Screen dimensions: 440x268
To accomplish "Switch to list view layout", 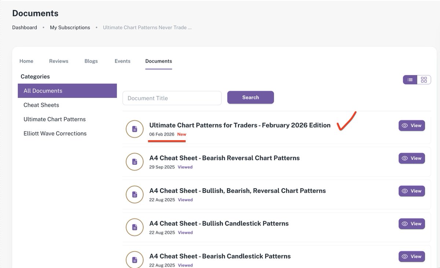I will [x=410, y=80].
